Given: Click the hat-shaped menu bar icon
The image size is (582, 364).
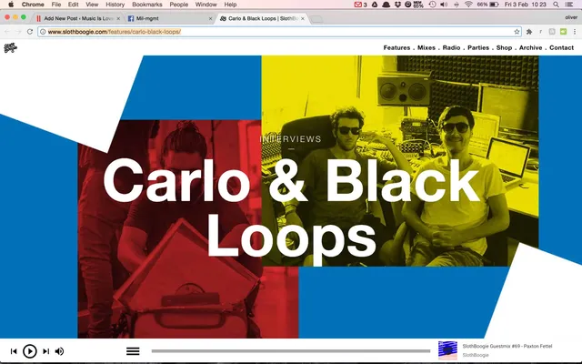Looking at the screenshot, I should click(386, 5).
